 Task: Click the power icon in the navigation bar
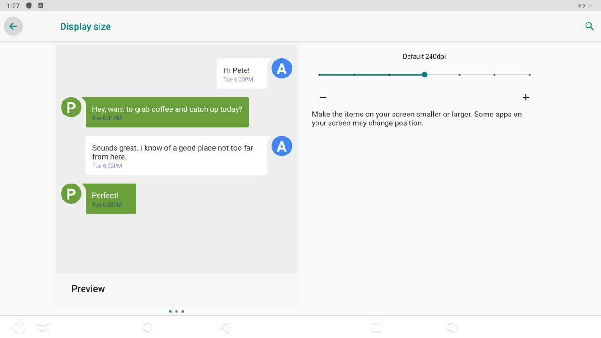[19, 327]
